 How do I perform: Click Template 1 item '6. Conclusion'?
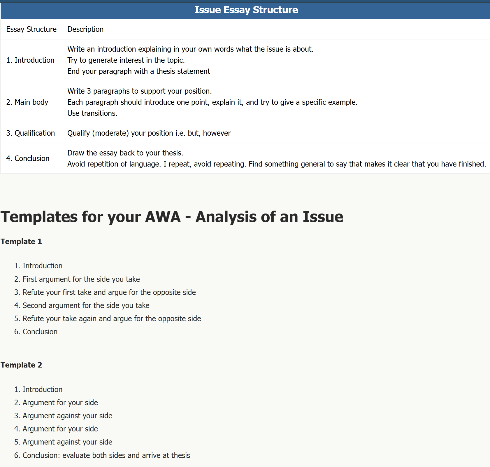36,332
